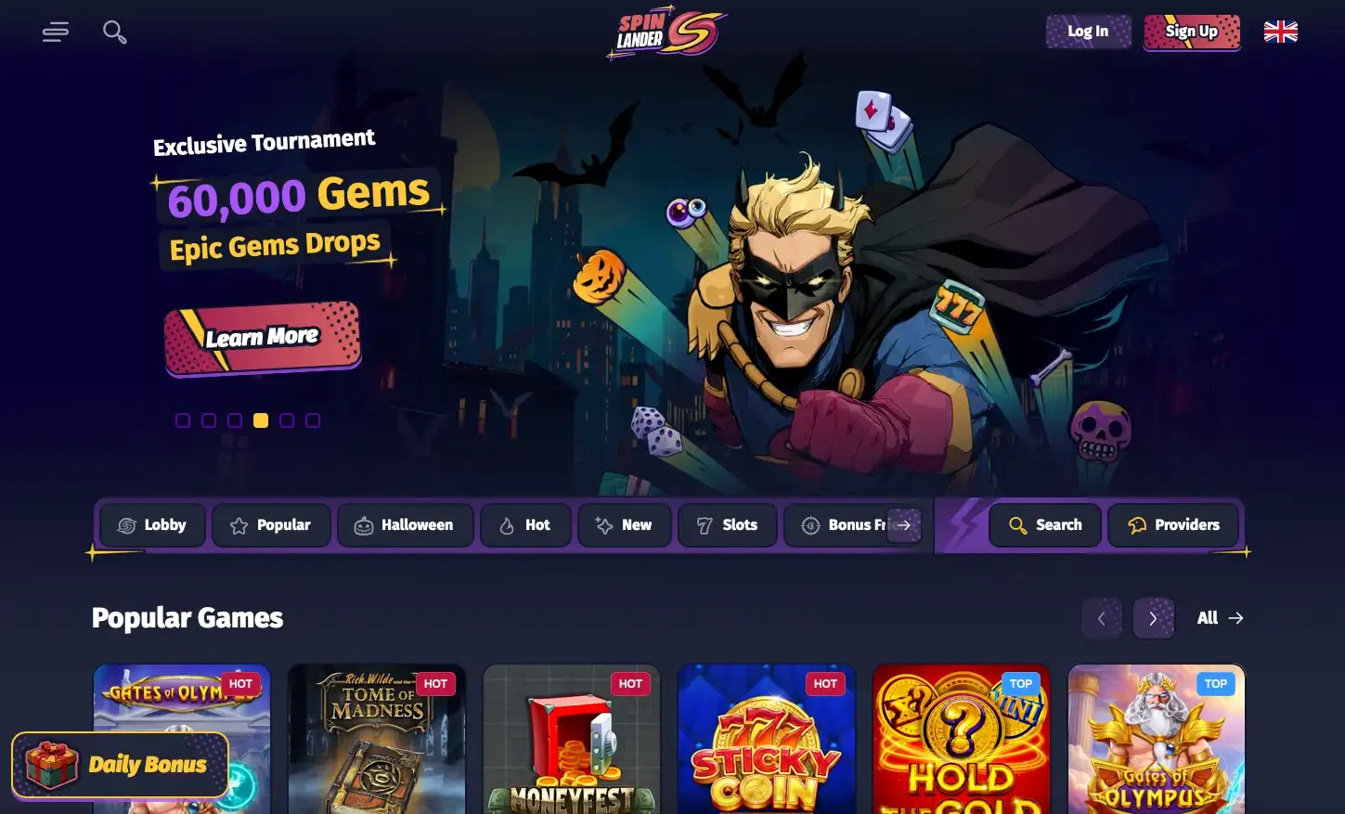Show next Popular Games with right chevron

[1153, 618]
